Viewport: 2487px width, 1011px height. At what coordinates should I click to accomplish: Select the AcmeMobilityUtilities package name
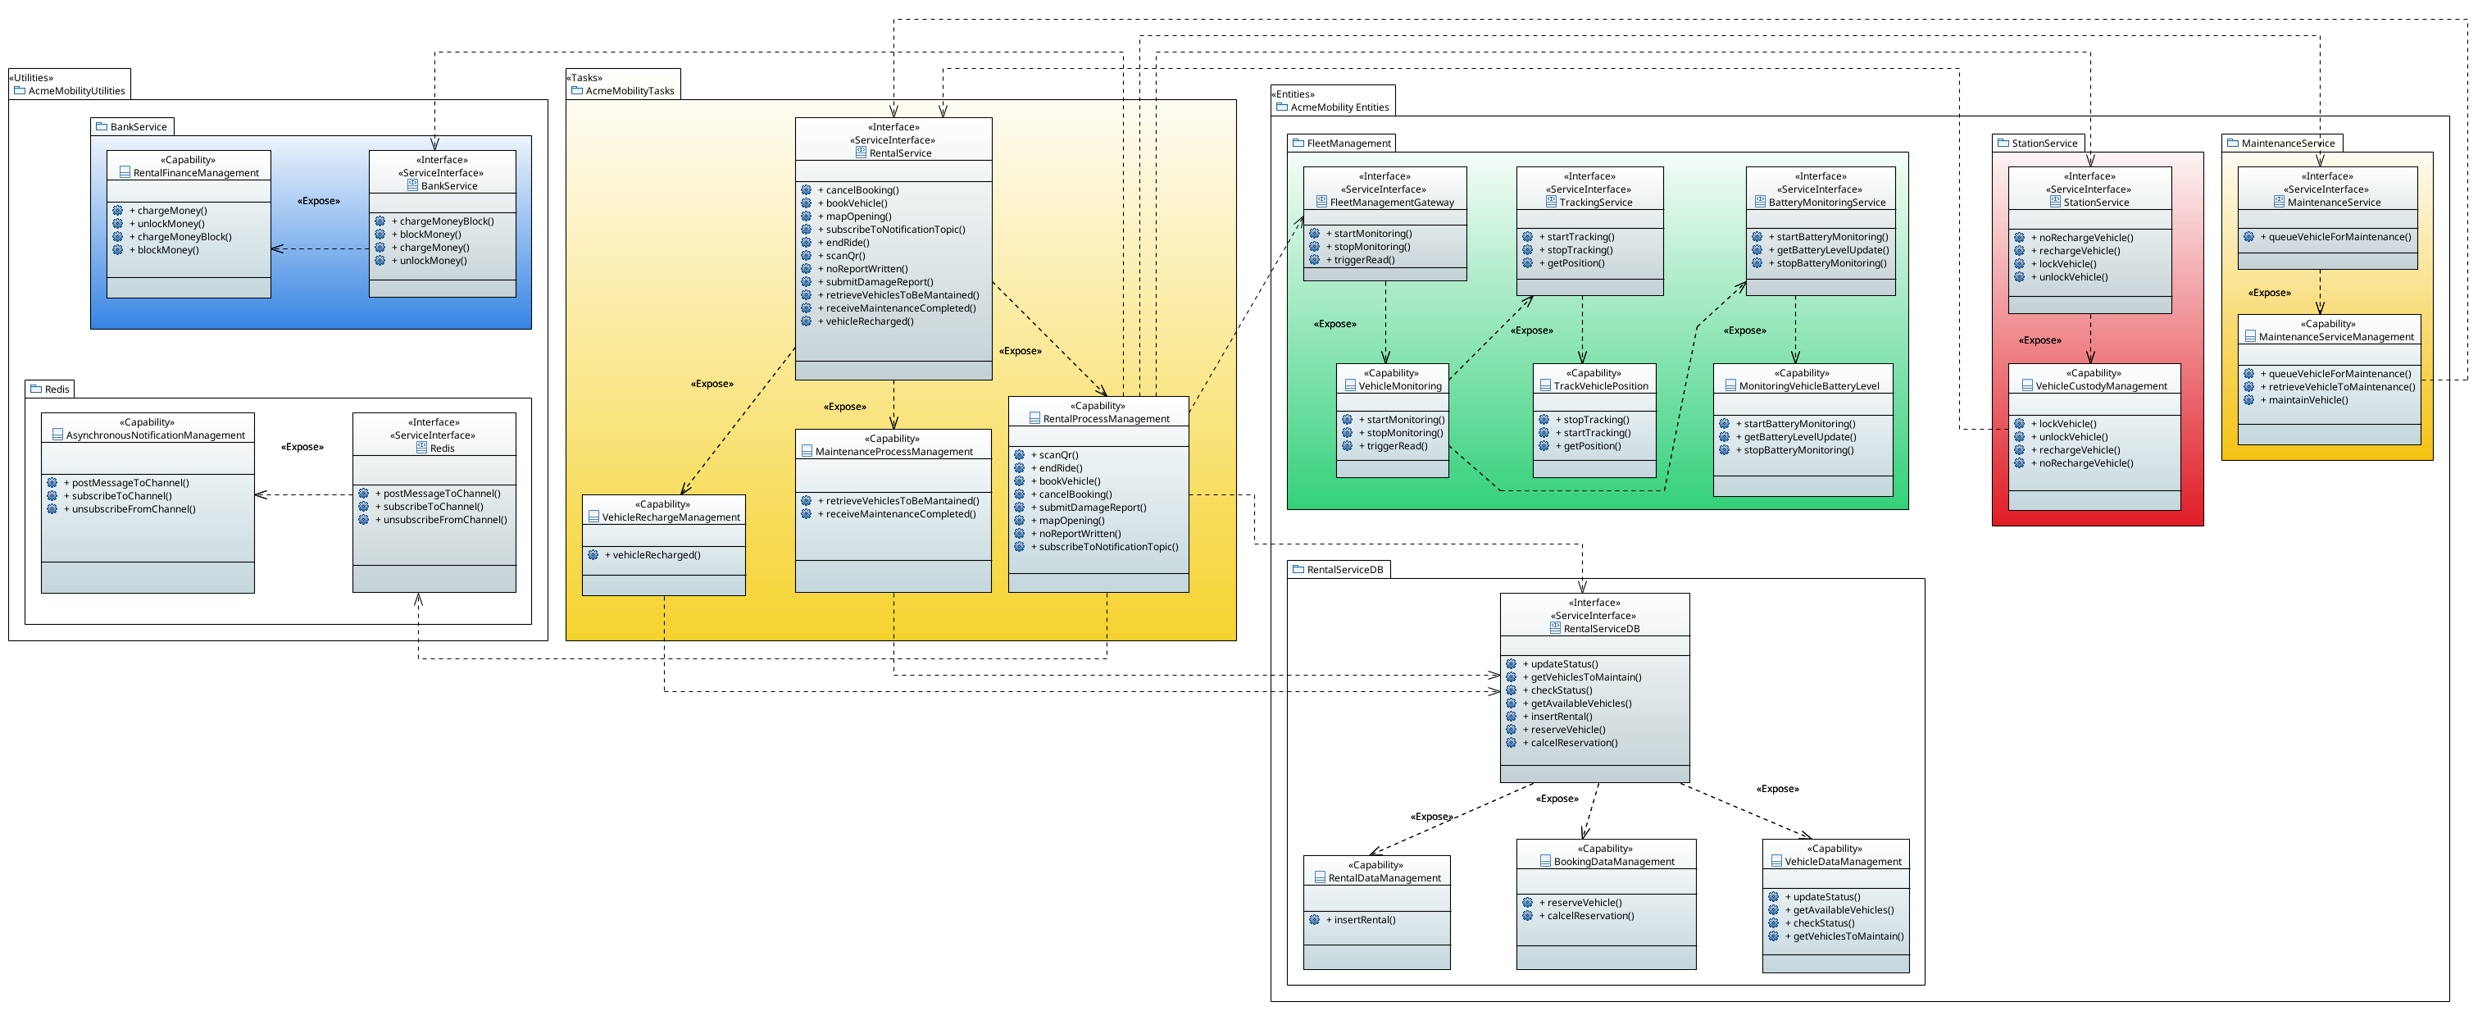click(76, 91)
